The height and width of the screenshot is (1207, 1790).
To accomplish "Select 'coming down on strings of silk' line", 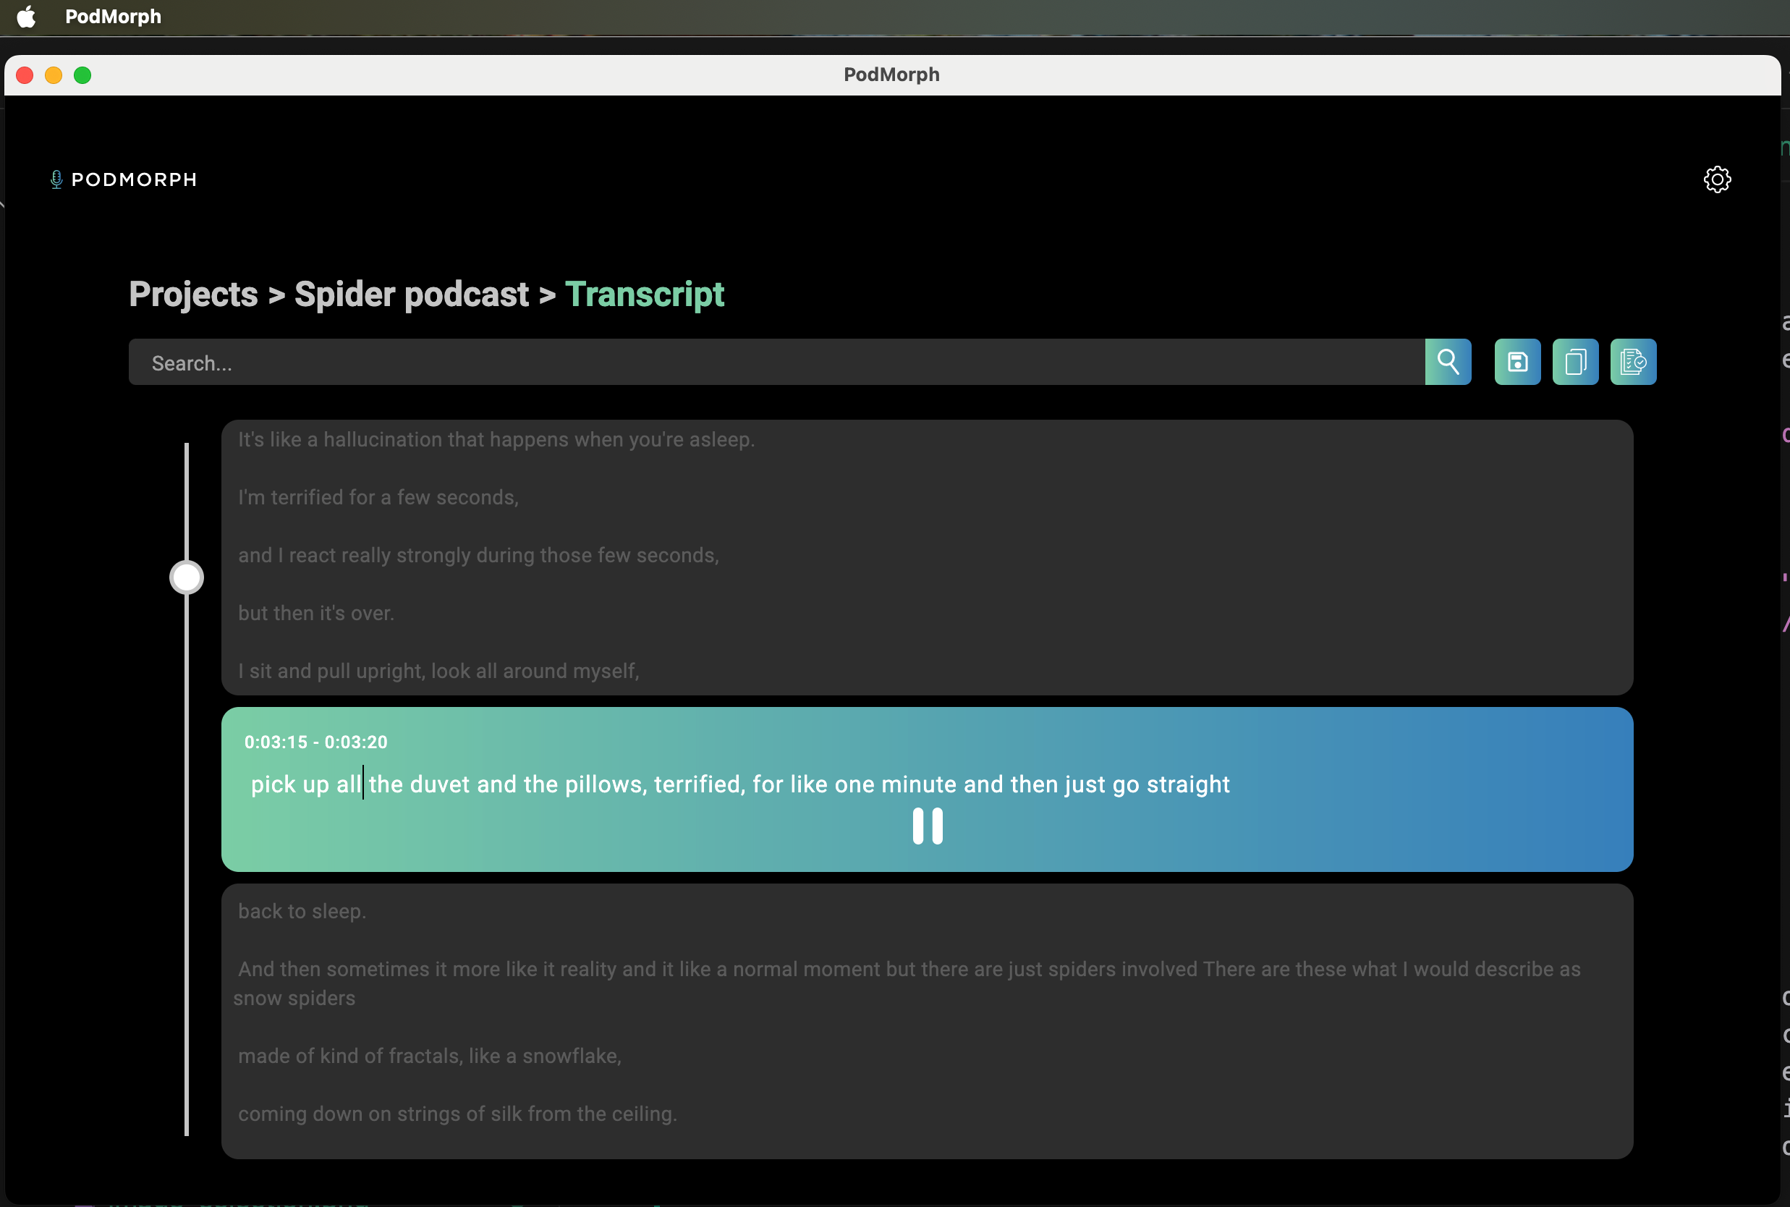I will click(x=457, y=1114).
